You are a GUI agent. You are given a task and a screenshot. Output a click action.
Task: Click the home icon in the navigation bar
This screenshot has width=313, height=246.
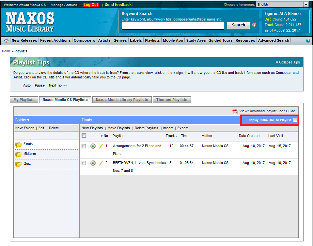coord(6,40)
